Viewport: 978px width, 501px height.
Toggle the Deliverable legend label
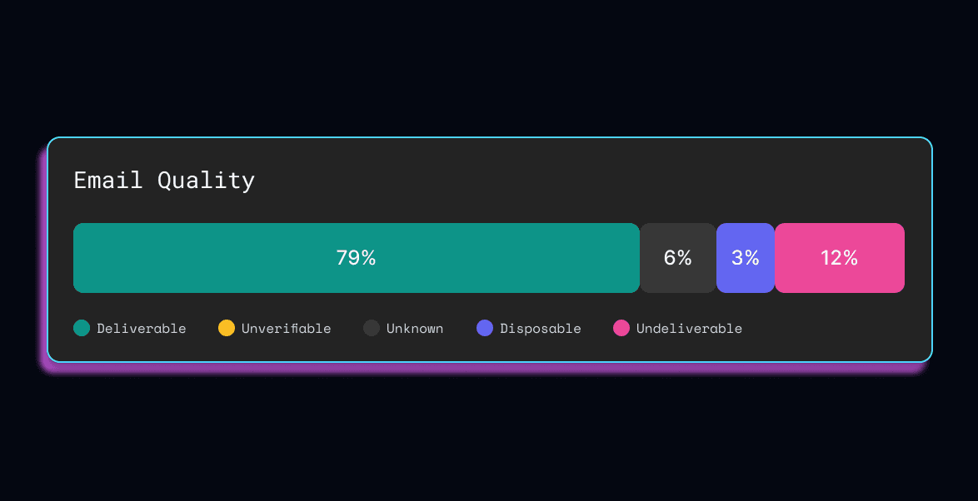click(142, 329)
